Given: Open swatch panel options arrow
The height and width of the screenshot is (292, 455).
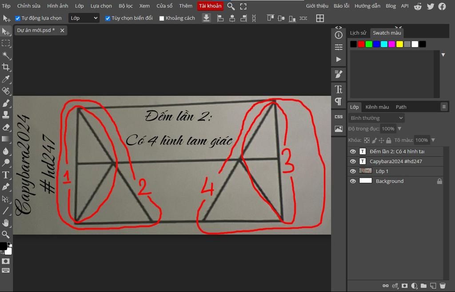Looking at the screenshot, I should pos(443,55).
